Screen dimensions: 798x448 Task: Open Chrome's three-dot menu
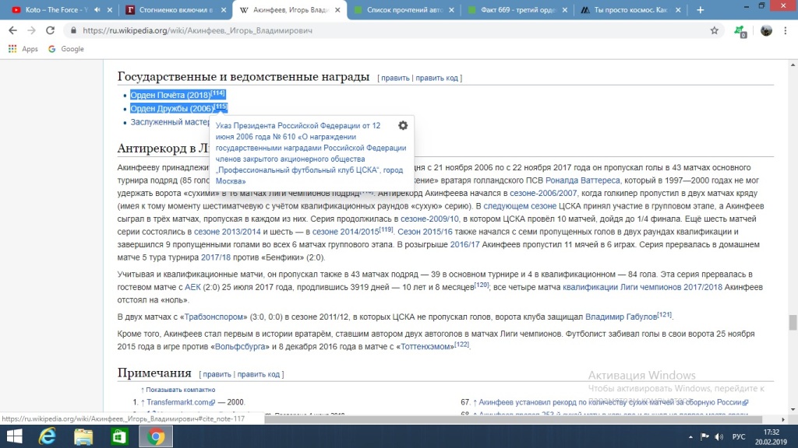tap(786, 30)
